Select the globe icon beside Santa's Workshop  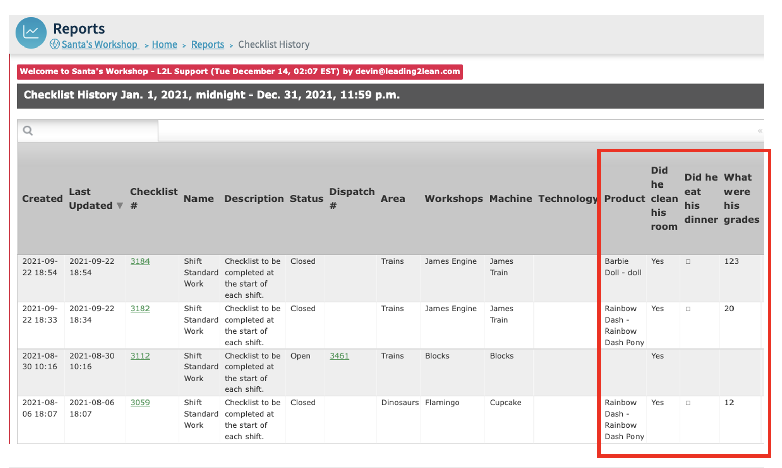(x=55, y=44)
